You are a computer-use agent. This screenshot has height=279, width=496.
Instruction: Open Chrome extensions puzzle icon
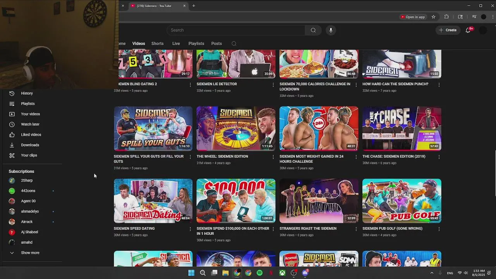pyautogui.click(x=446, y=17)
